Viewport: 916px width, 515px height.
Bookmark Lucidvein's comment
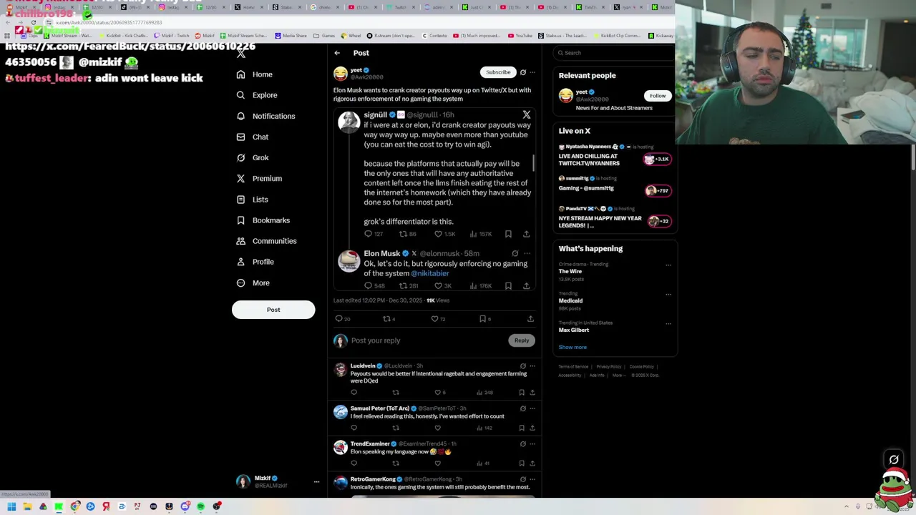(522, 393)
